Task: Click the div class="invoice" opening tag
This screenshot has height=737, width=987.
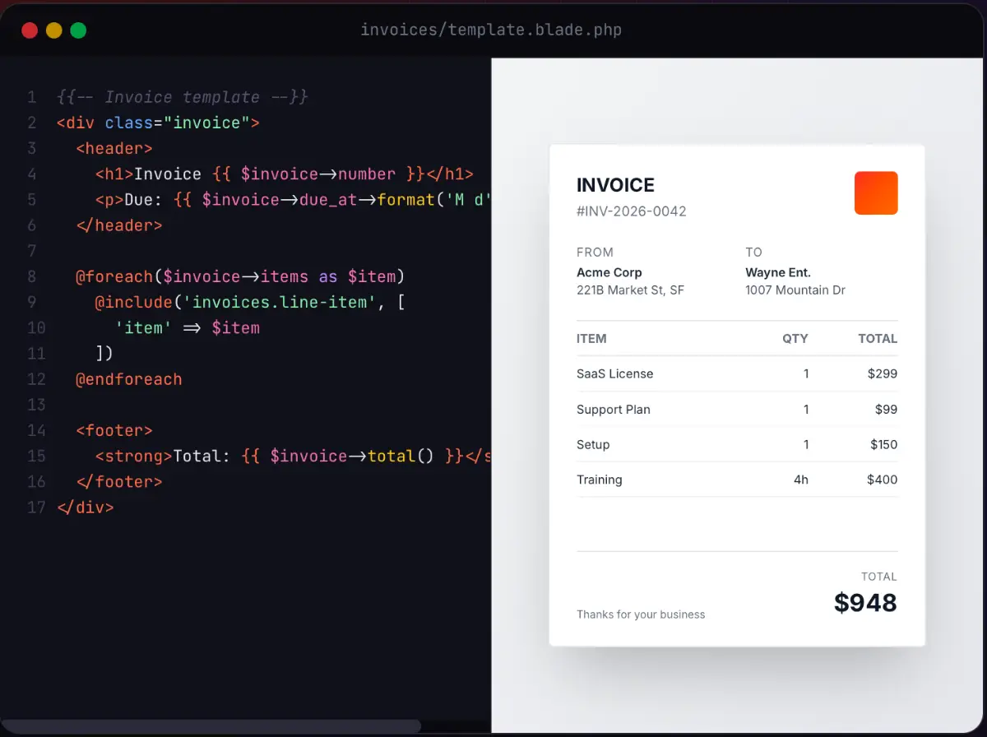Action: click(x=159, y=123)
